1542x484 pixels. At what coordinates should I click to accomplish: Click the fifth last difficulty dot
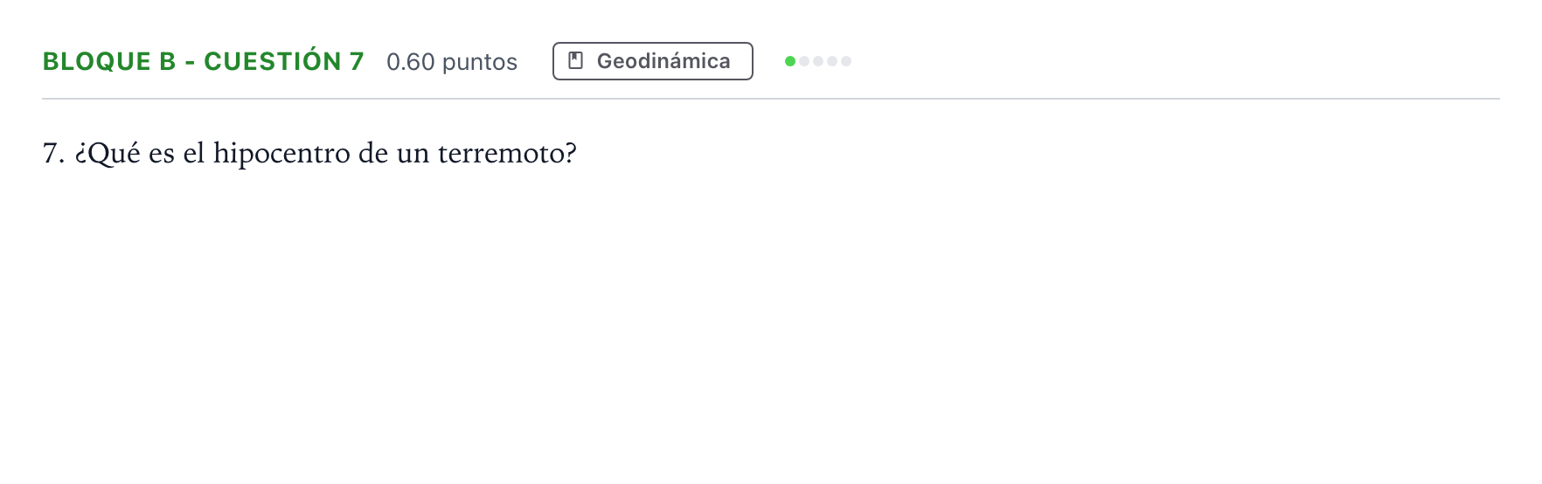[x=846, y=61]
